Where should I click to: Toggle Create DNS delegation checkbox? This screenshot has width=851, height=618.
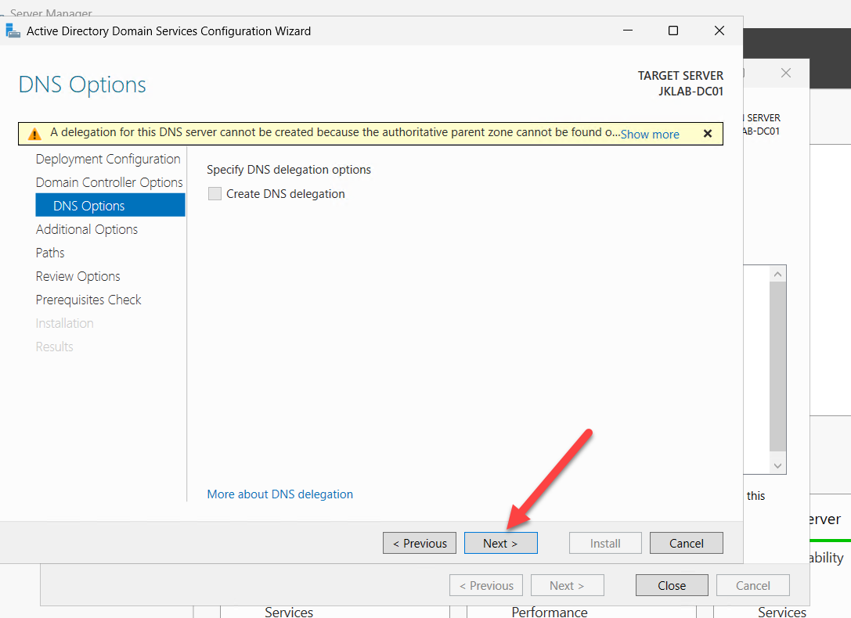(215, 193)
